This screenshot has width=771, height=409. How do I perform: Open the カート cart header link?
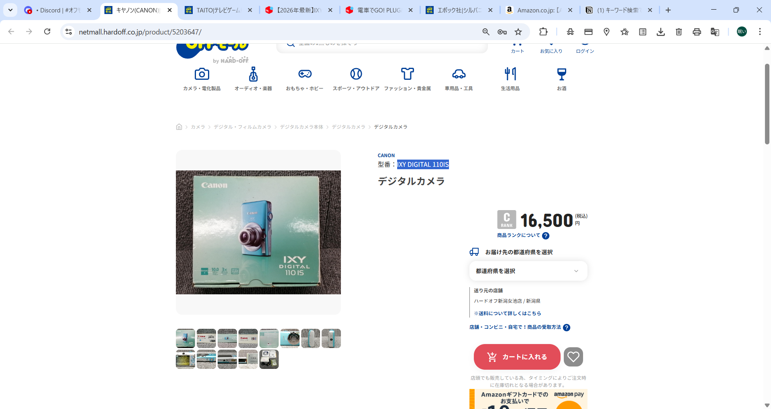pos(517,47)
